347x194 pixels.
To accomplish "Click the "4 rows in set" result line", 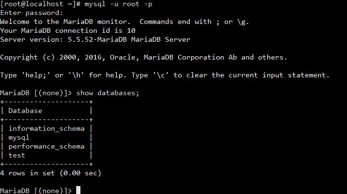I will click(x=50, y=173).
